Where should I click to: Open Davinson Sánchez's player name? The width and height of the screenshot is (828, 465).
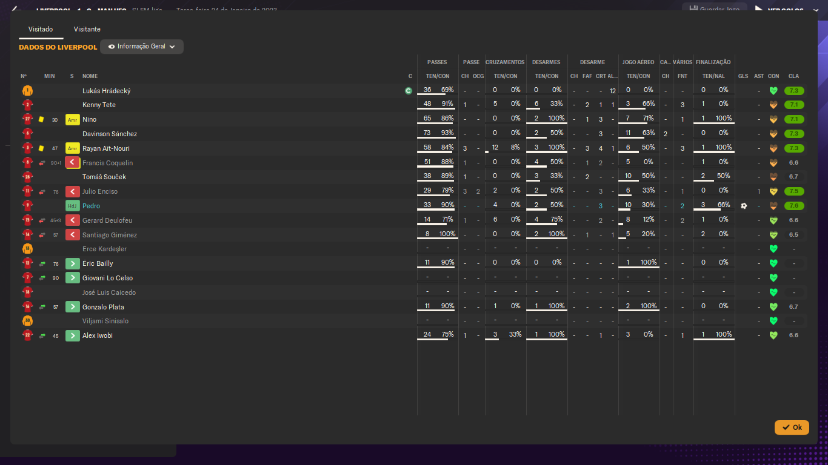pos(110,134)
